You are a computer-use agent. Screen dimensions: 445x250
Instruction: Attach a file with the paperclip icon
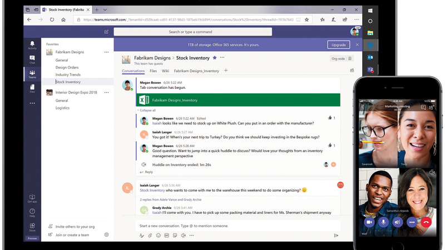pyautogui.click(x=150, y=236)
